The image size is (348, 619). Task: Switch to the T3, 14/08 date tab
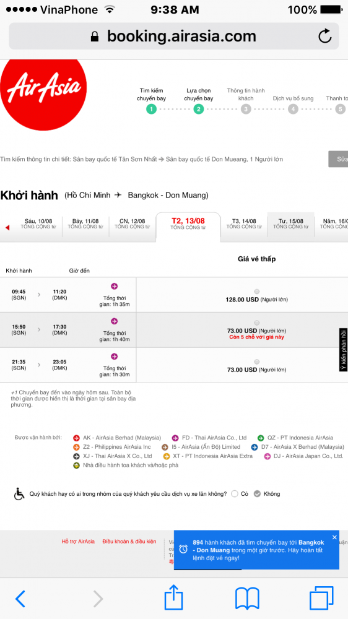point(244,224)
